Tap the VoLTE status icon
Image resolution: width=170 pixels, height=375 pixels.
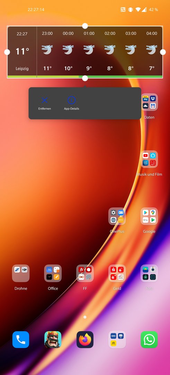click(123, 10)
